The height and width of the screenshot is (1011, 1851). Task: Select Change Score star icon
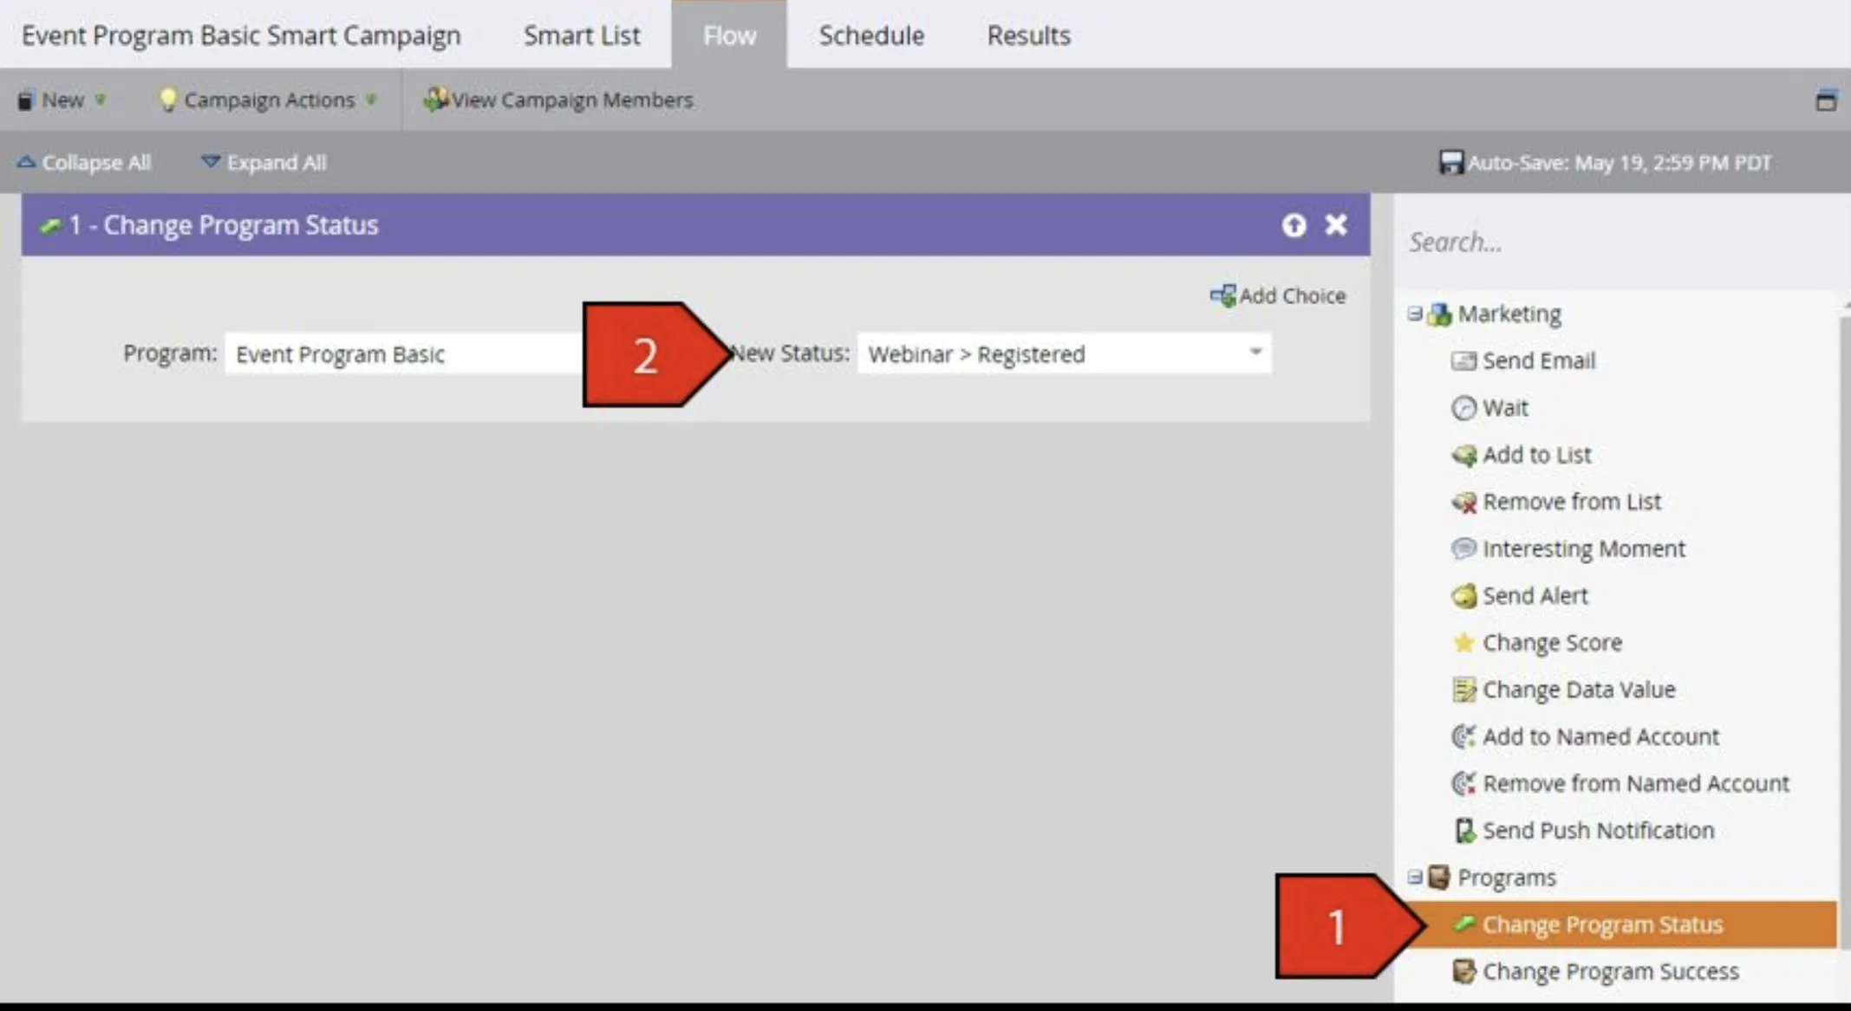1463,642
